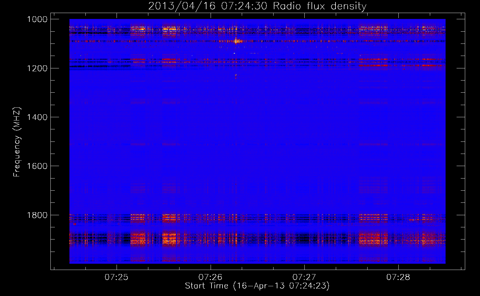The height and width of the screenshot is (296, 480).
Task: Click the small red square marker near 1840 MHz
Action: [x=74, y=224]
